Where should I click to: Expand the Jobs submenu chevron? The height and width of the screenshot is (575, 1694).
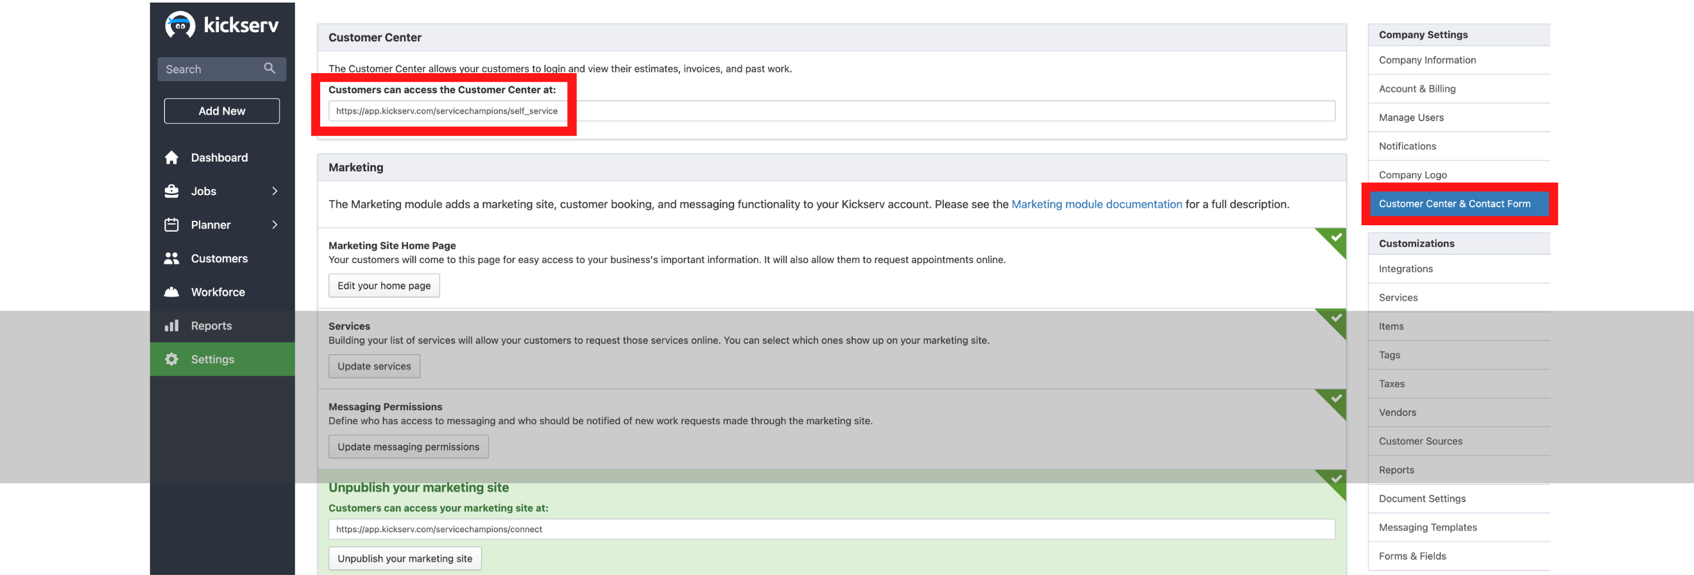coord(275,191)
